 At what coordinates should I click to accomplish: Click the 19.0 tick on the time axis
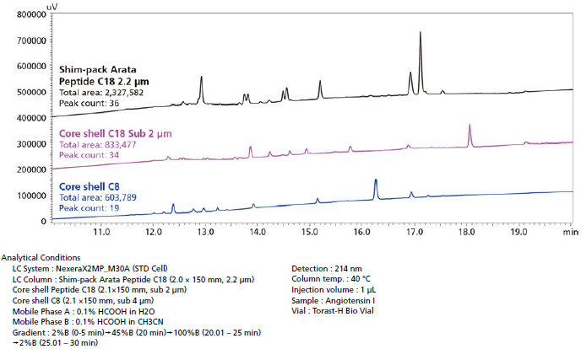click(x=517, y=230)
